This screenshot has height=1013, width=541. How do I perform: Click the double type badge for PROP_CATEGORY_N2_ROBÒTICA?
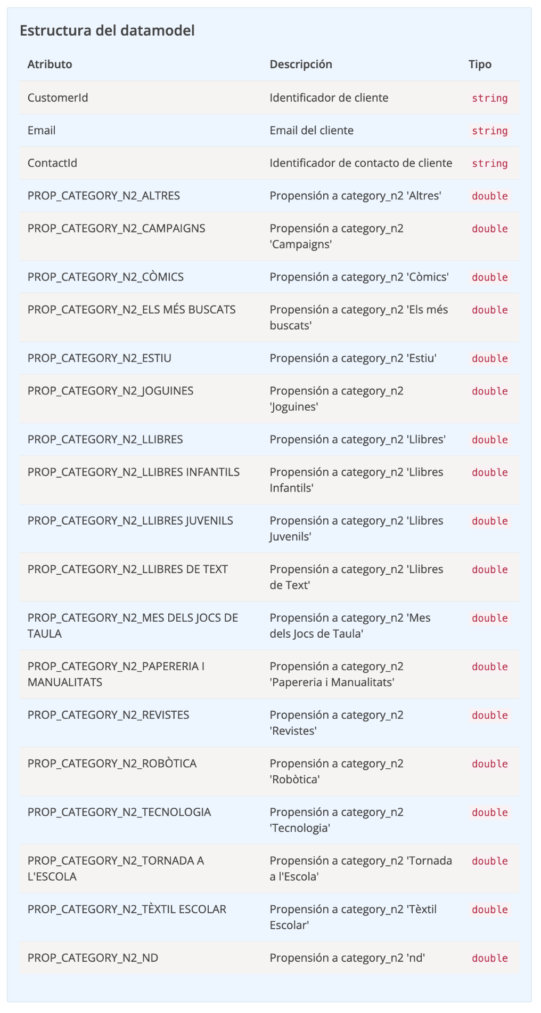click(x=489, y=765)
